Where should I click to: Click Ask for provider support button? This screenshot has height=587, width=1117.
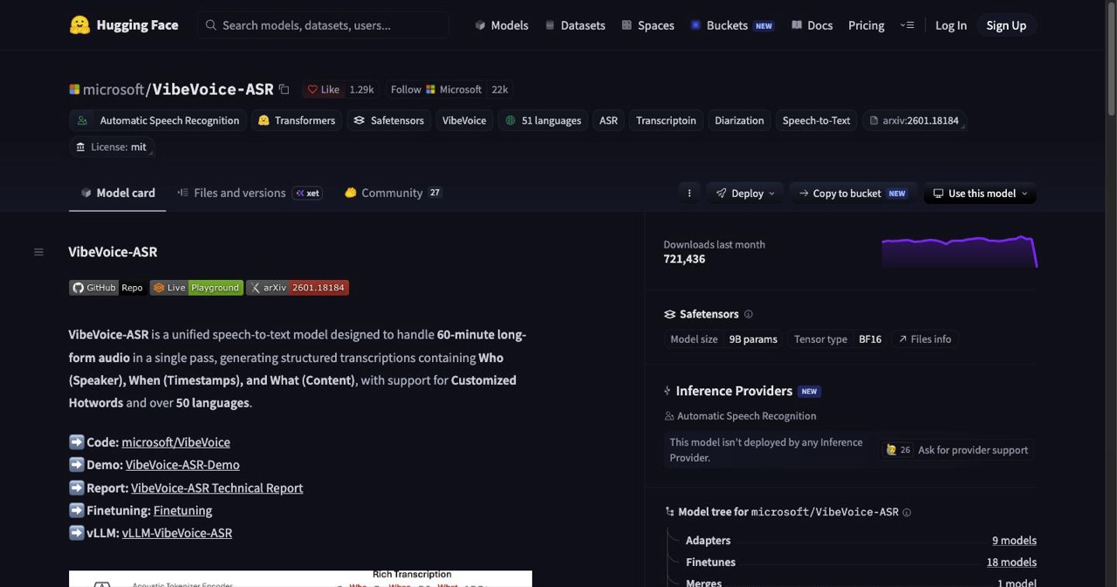tap(957, 450)
